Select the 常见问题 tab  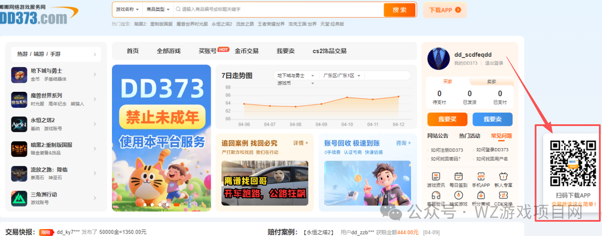pos(501,136)
